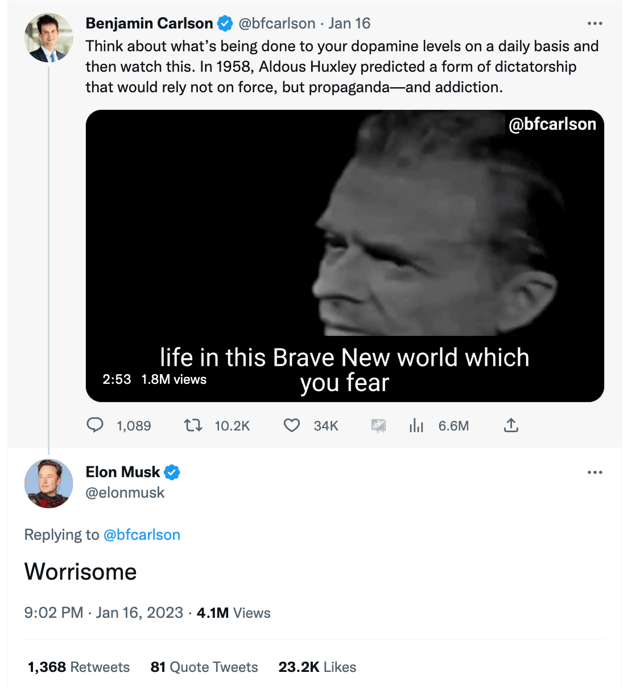Click the Elon Musk display name
636x689 pixels.
point(123,472)
